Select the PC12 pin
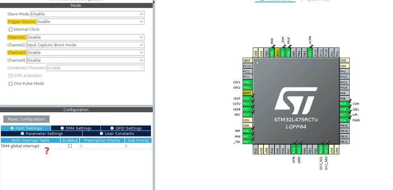The height and width of the screenshot is (190, 393). click(315, 53)
